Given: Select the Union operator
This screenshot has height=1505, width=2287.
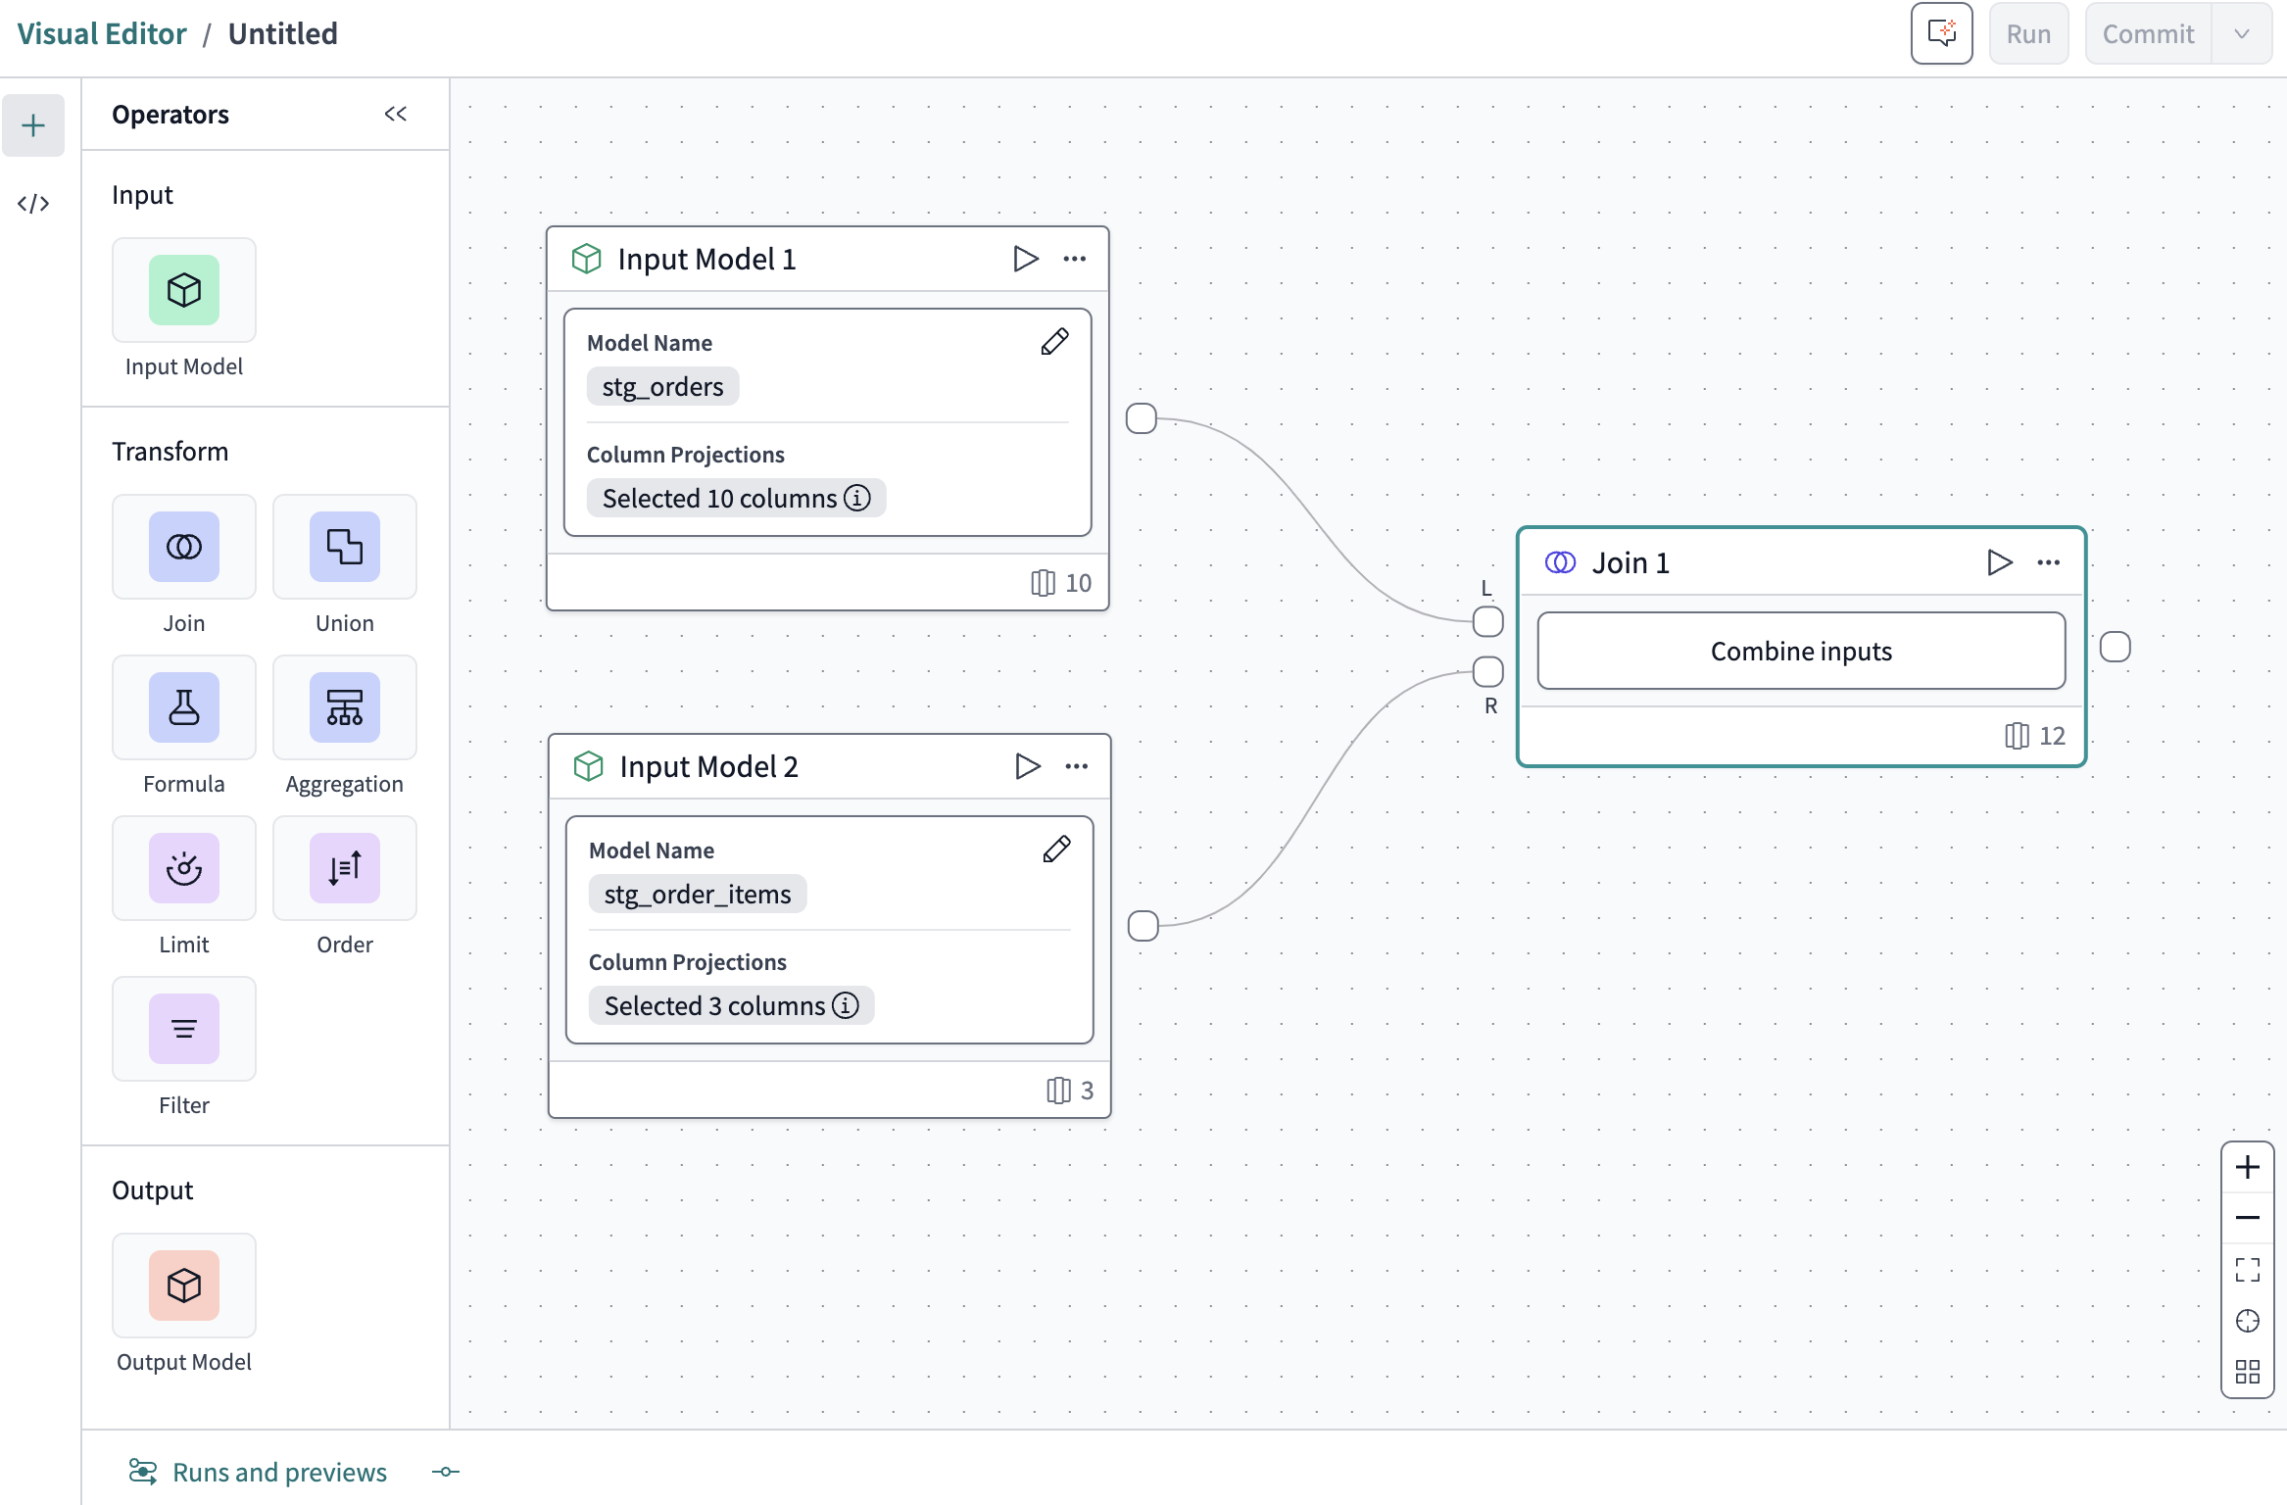Looking at the screenshot, I should pos(344,547).
